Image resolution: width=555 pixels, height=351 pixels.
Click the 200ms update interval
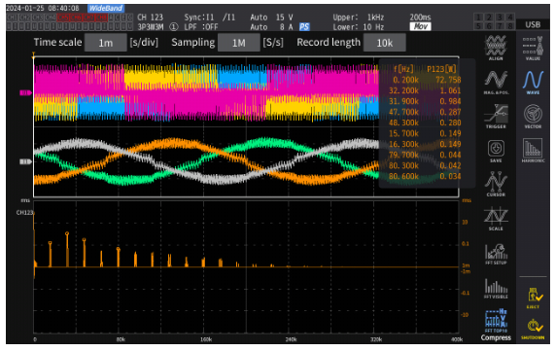420,17
